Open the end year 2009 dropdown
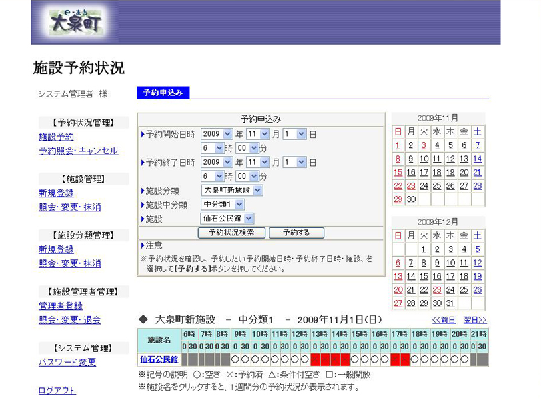 click(217, 162)
